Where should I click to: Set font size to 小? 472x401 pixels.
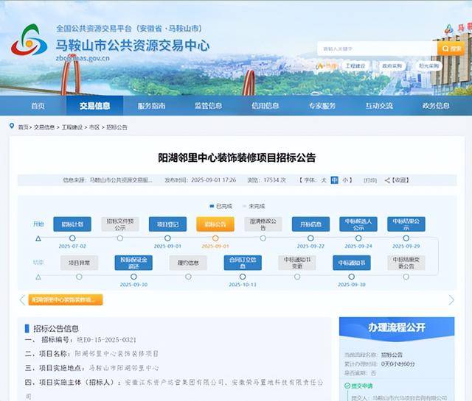tap(346, 180)
